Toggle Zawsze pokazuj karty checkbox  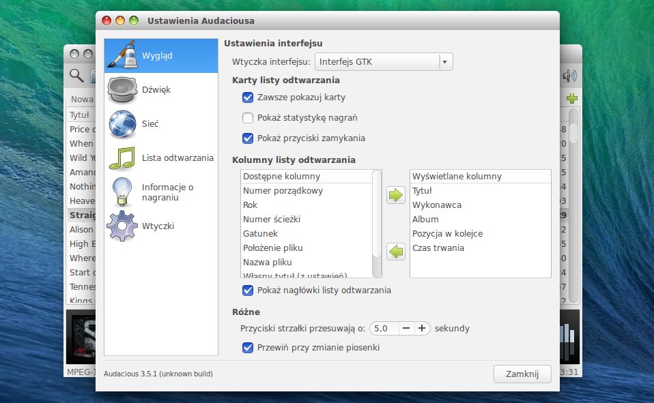tap(248, 98)
